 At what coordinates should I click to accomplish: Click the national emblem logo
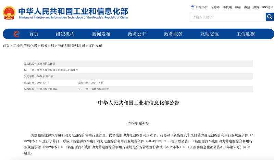pyautogui.click(x=9, y=13)
